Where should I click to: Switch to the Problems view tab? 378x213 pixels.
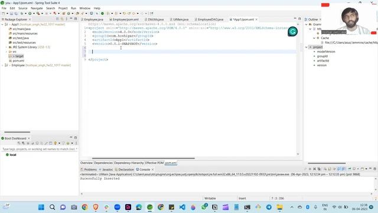[89, 170]
